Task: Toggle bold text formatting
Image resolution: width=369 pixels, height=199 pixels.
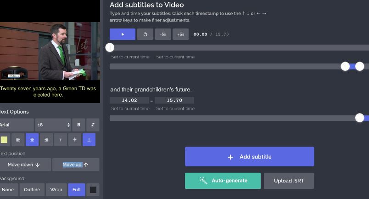Action: click(78, 125)
